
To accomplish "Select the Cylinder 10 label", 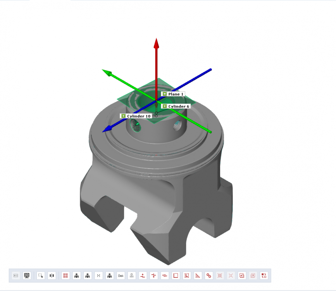I will click(138, 116).
